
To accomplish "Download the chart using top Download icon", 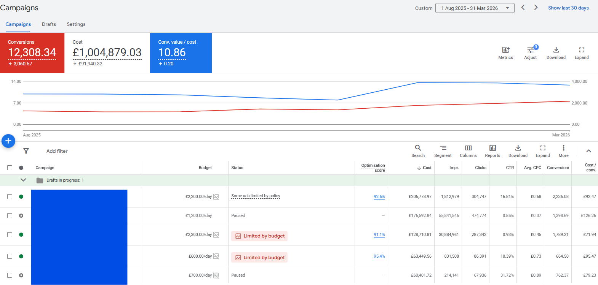I will [x=556, y=53].
